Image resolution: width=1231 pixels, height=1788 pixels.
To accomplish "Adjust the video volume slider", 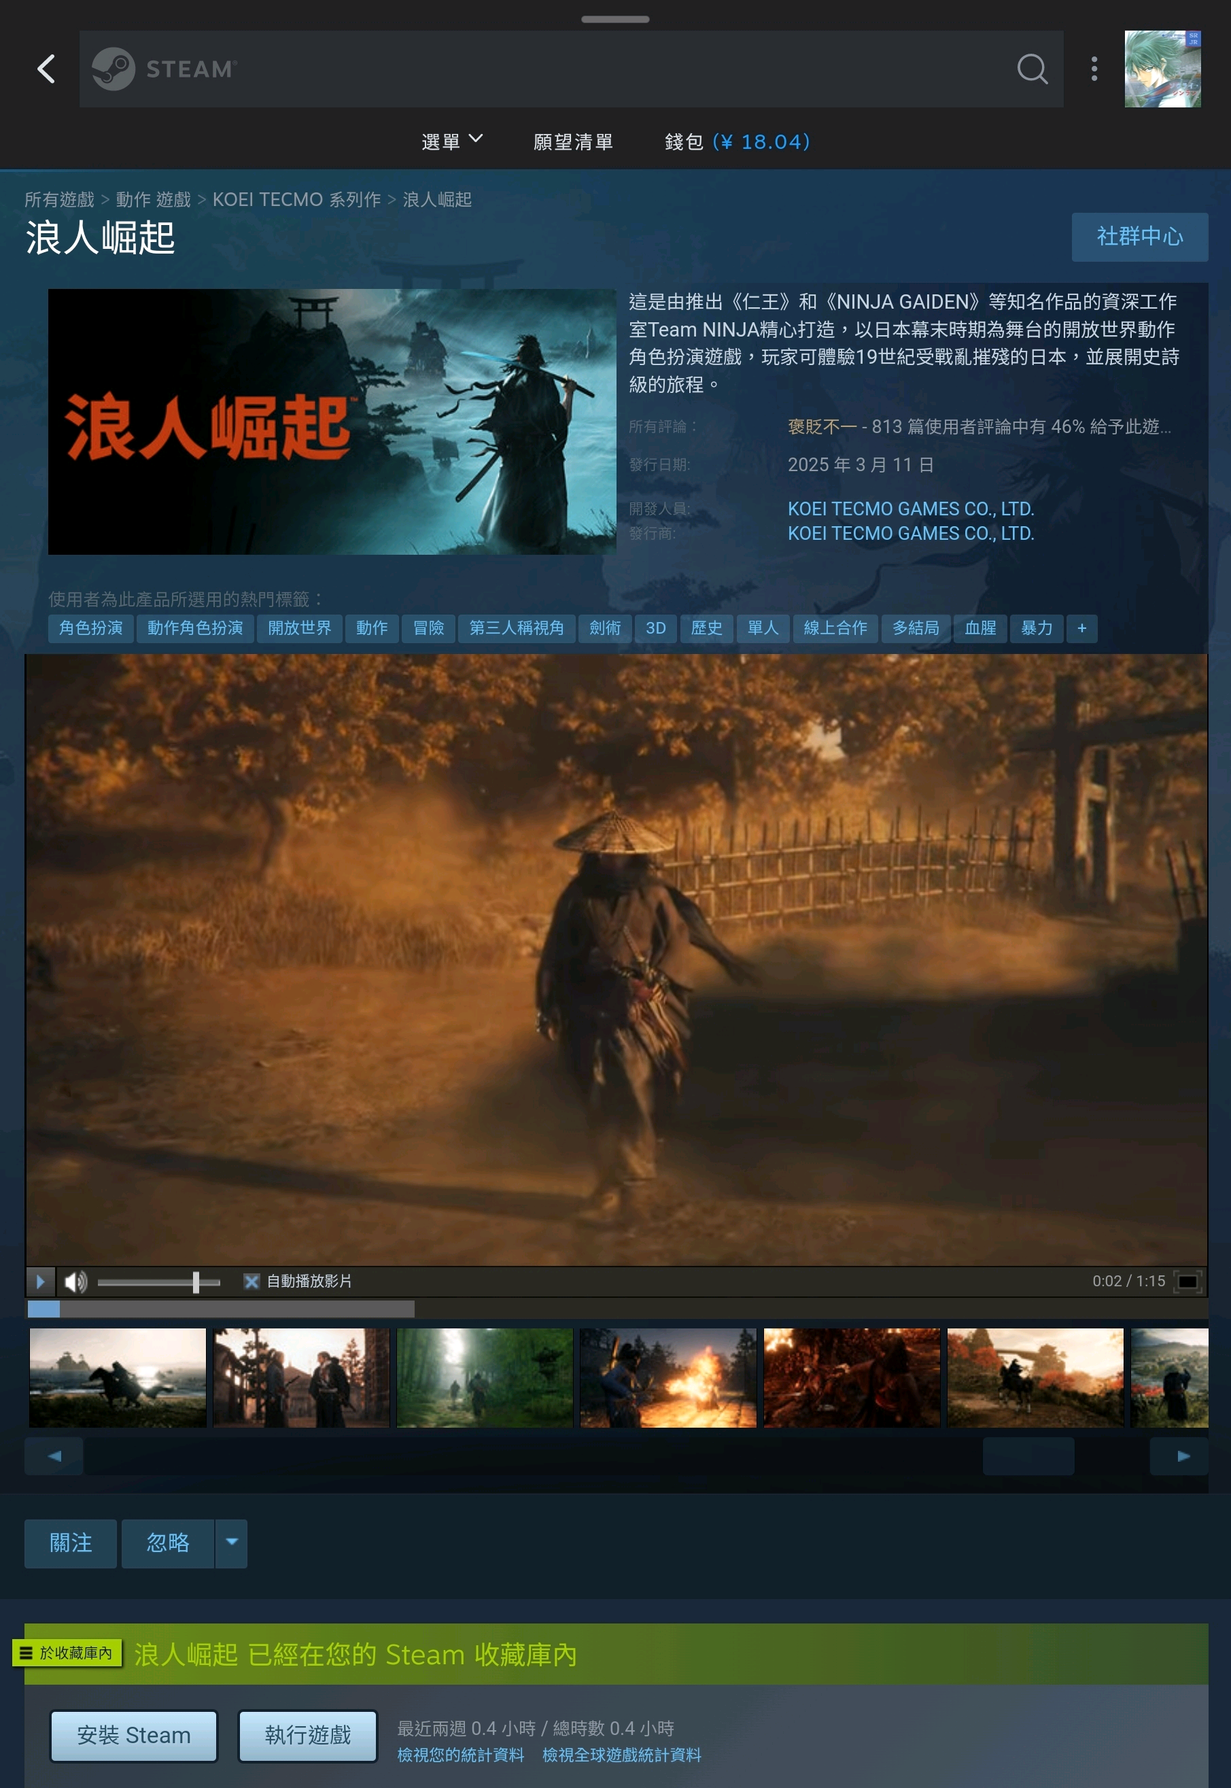I will (159, 1282).
